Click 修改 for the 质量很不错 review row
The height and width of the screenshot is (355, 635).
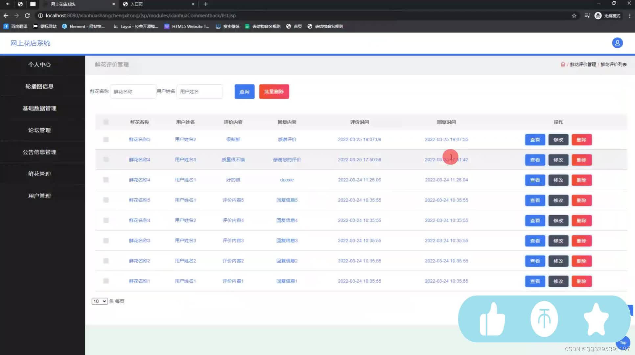(558, 160)
